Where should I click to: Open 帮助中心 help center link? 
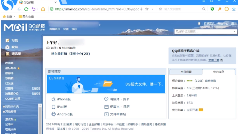223,24
